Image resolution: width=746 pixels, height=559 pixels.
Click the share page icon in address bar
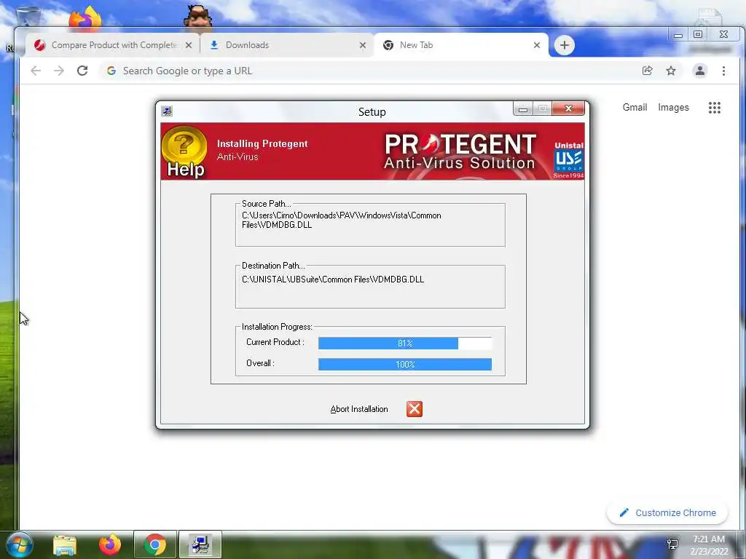[647, 71]
